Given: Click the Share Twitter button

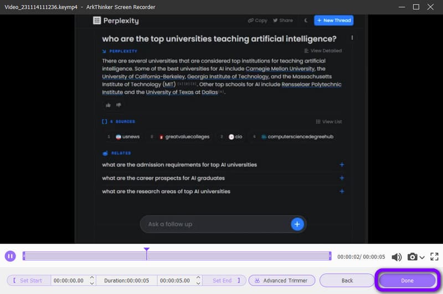Looking at the screenshot, I should pyautogui.click(x=283, y=20).
